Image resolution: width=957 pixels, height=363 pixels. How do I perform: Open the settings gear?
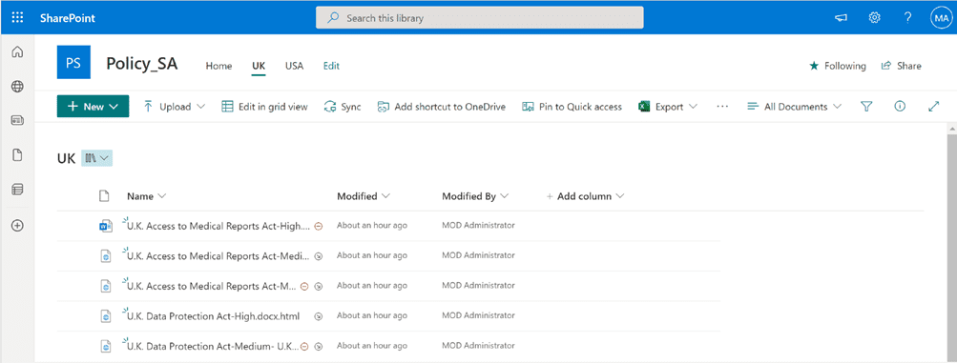(x=875, y=18)
